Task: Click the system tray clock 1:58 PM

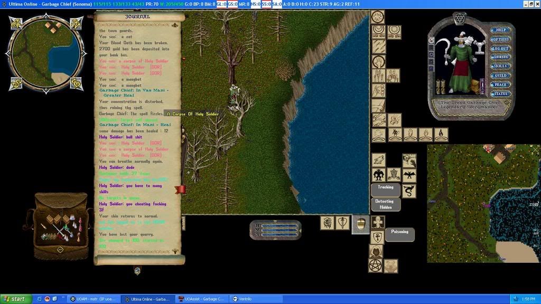Action: [x=528, y=299]
